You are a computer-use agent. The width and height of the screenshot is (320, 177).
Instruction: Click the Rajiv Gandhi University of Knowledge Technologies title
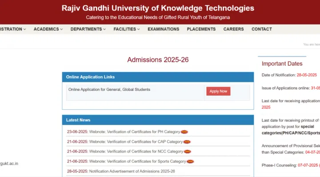158,8
